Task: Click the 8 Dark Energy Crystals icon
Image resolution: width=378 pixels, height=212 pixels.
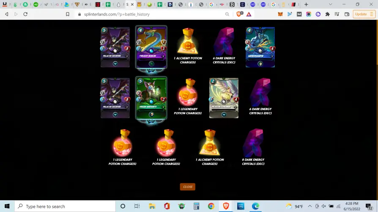Action: pos(253,142)
